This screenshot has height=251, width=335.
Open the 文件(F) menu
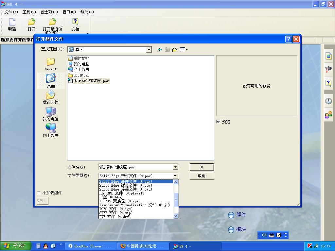(x=11, y=12)
